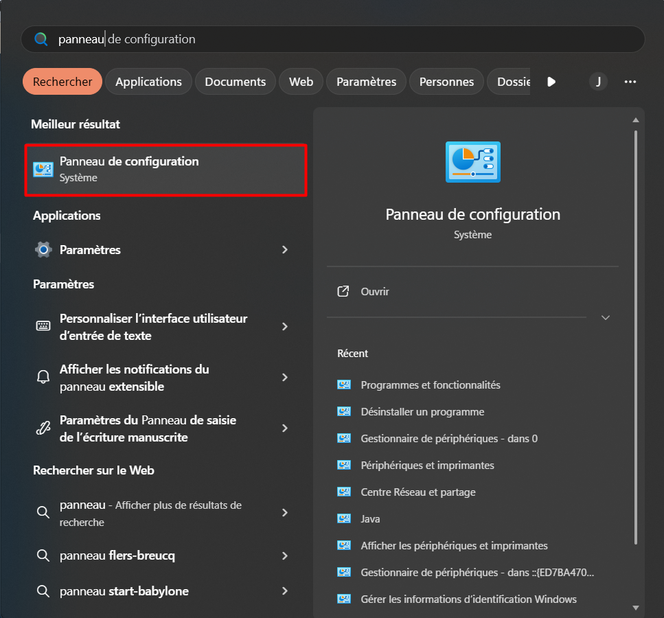Open Gestionnaire de périphériques - dans ::{ED7BA470
This screenshot has height=618, width=664.
click(477, 572)
